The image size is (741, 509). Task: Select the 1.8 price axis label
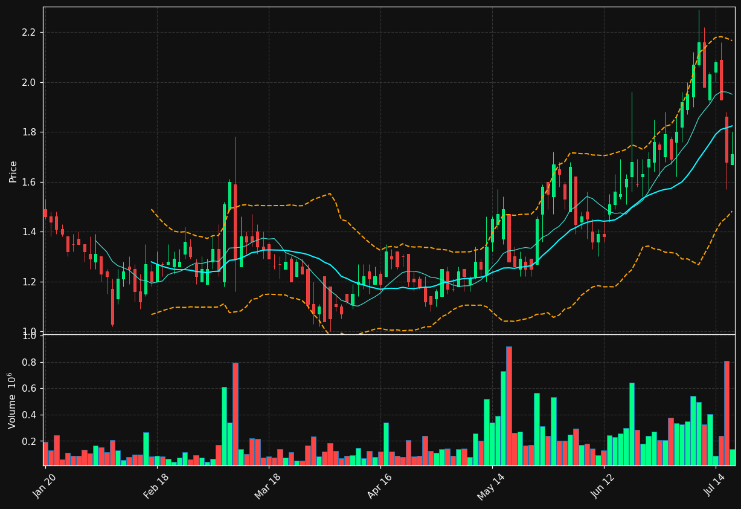point(30,132)
